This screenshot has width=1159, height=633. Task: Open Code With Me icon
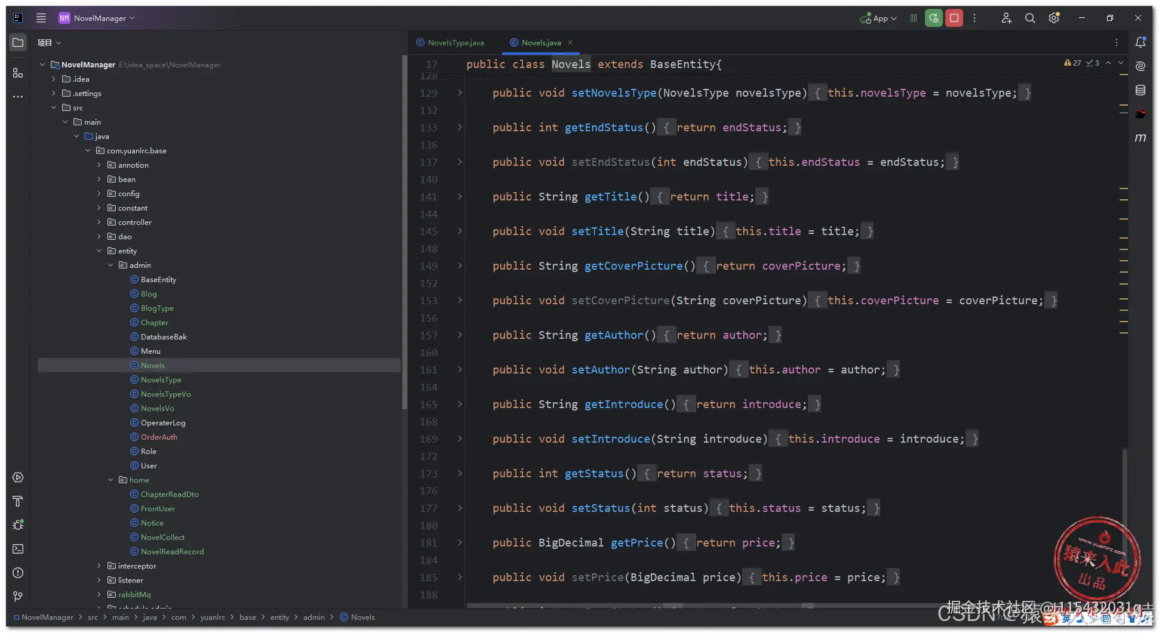[x=1006, y=18]
